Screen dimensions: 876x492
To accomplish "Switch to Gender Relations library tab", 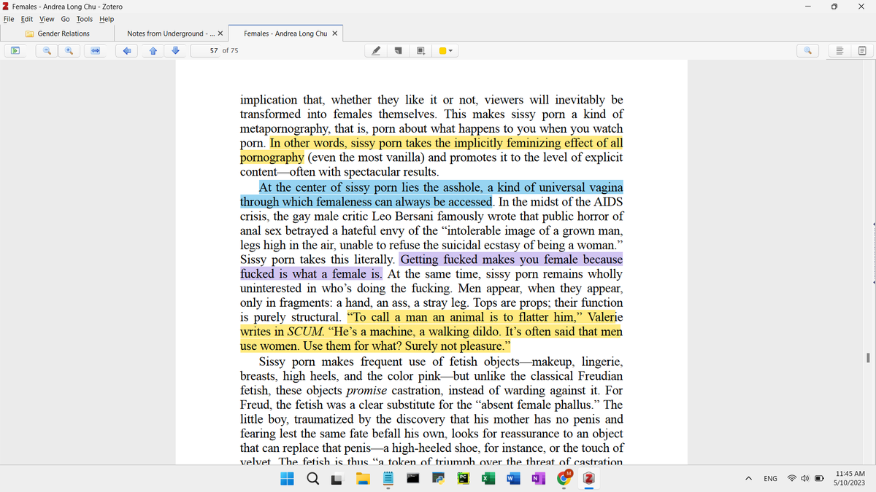I will click(58, 34).
